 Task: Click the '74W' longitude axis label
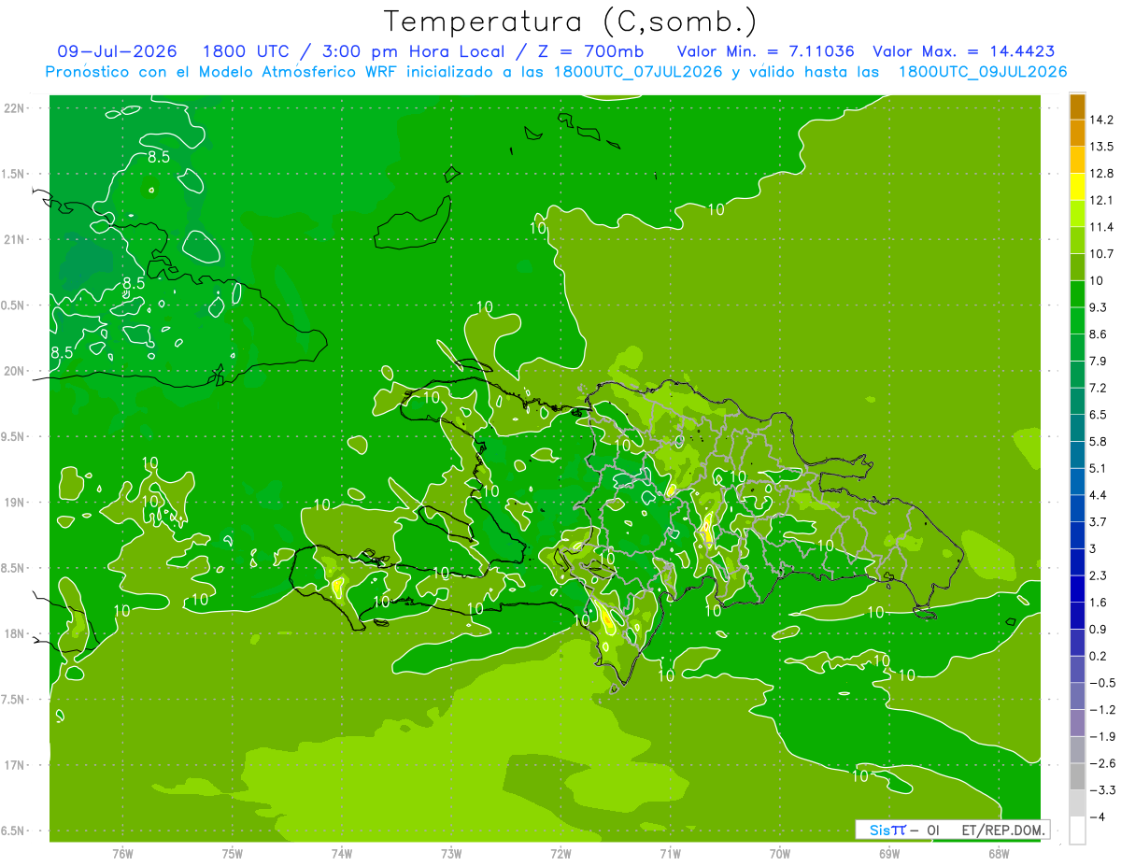(342, 853)
